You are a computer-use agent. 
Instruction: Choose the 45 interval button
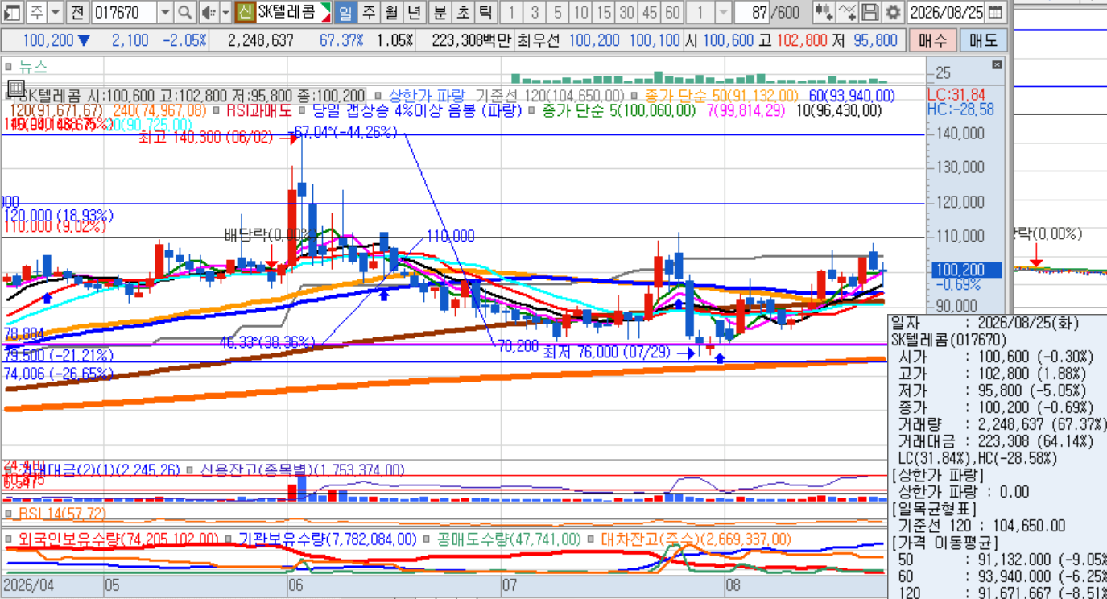click(650, 12)
